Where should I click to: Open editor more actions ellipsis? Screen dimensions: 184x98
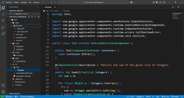point(181,7)
